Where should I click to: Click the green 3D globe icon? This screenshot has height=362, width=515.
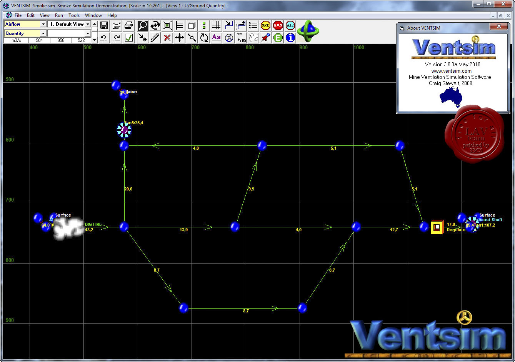[x=308, y=32]
